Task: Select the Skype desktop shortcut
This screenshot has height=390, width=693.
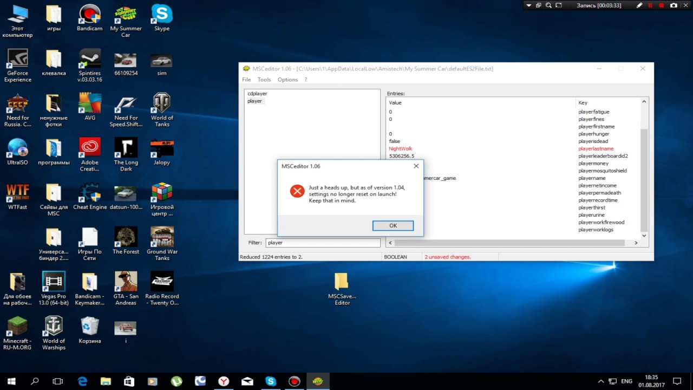Action: click(162, 18)
